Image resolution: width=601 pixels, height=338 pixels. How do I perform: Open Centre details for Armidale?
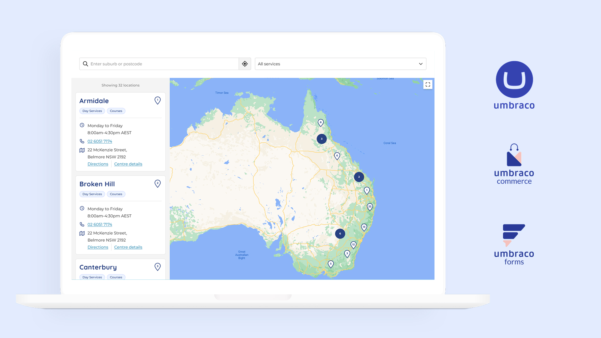(128, 164)
